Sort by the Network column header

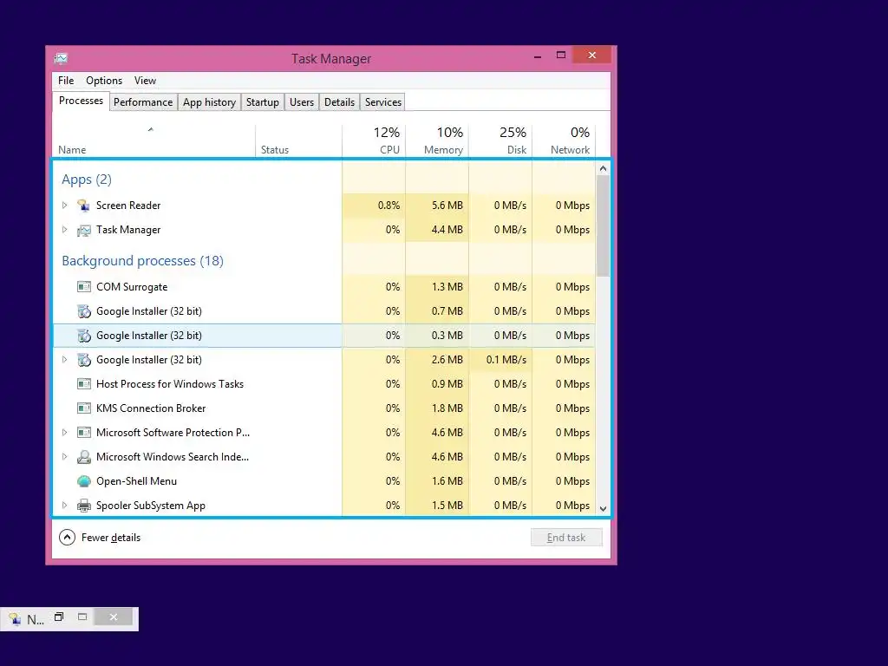(564, 141)
